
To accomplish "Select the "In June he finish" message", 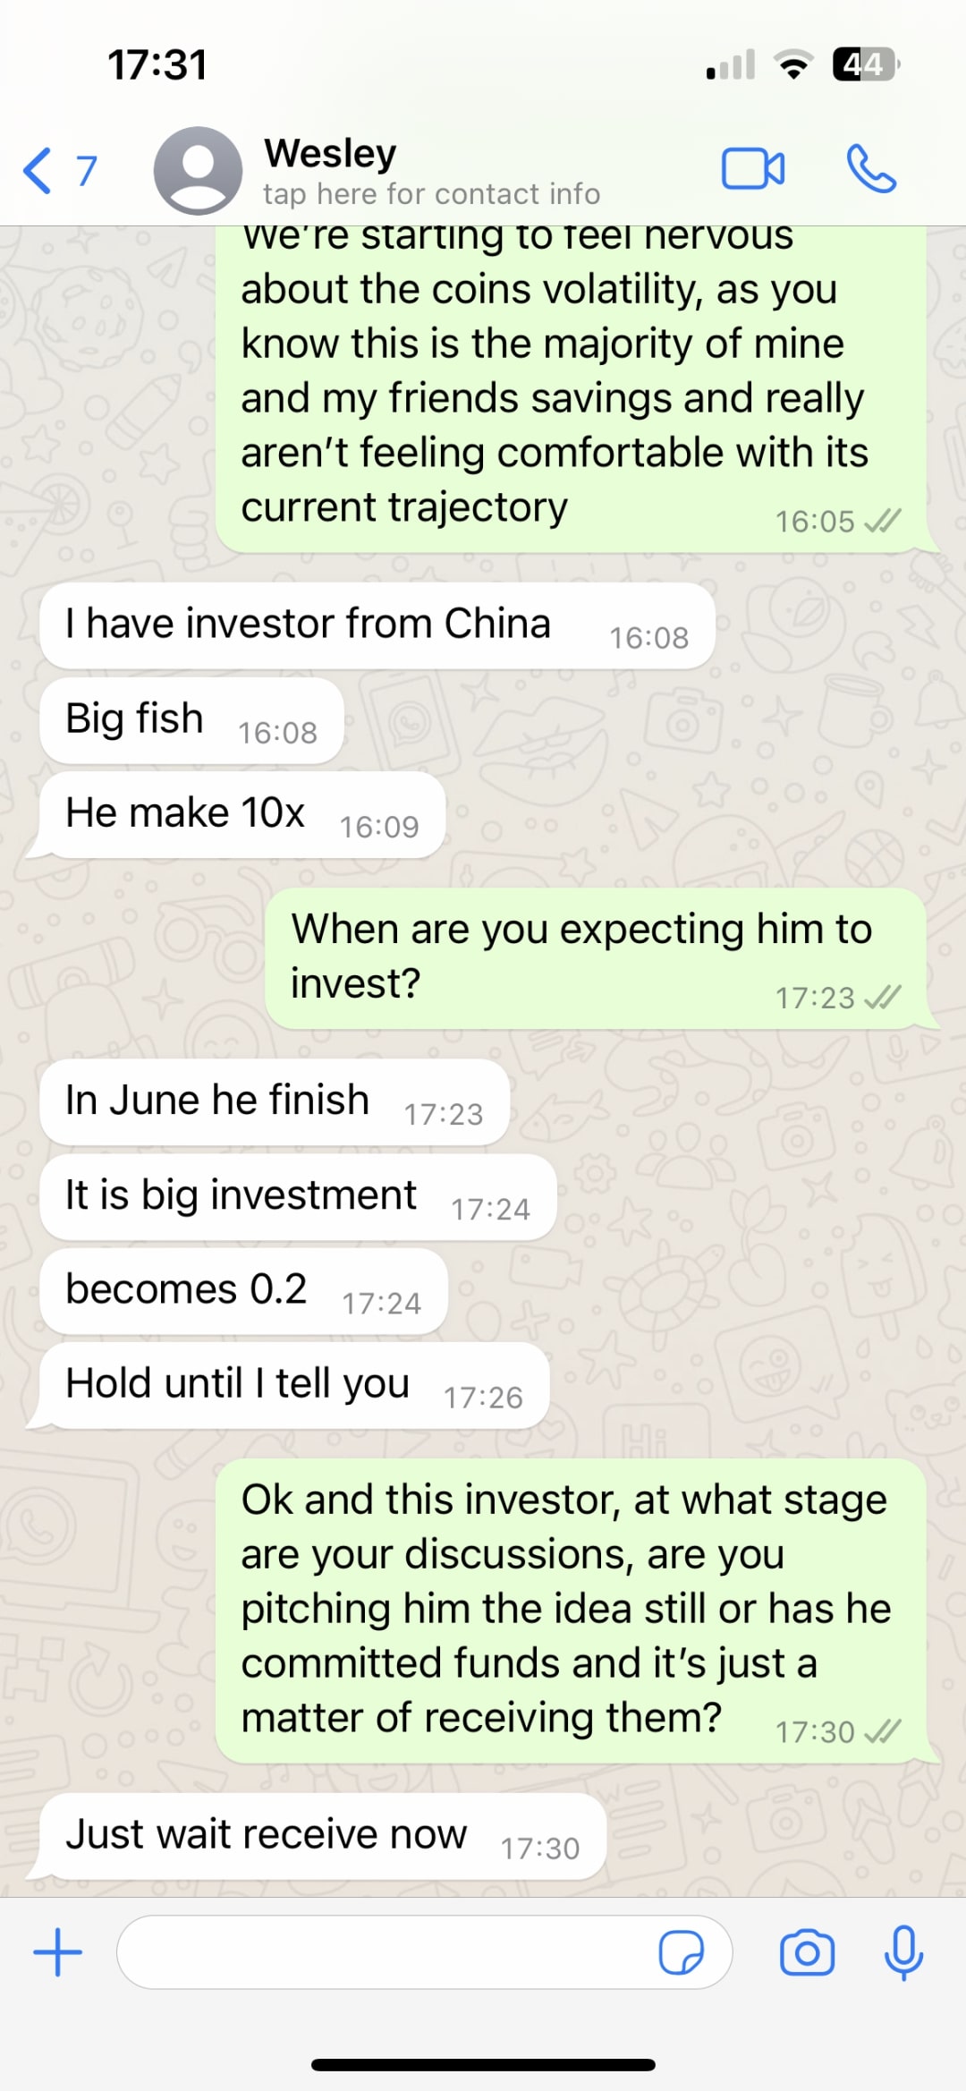I will 275,1101.
